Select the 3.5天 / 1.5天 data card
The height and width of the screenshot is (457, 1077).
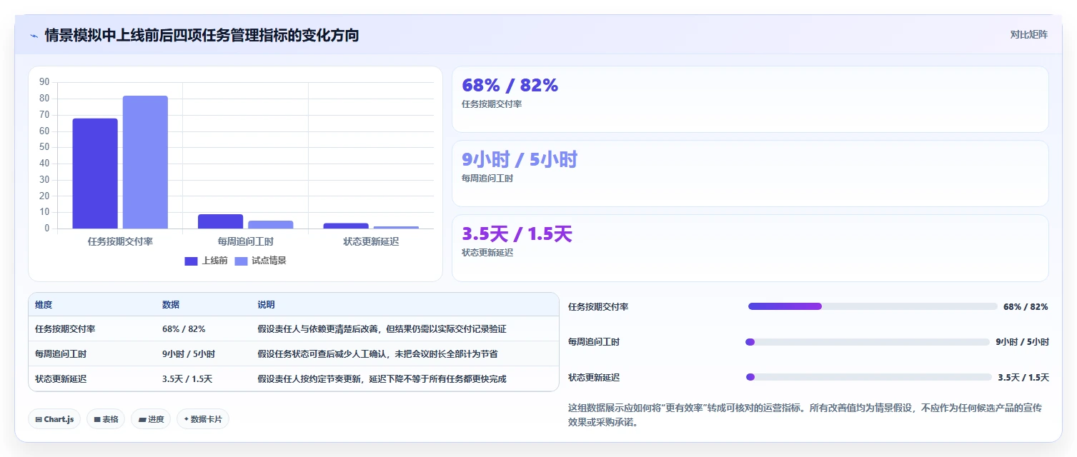click(x=750, y=248)
